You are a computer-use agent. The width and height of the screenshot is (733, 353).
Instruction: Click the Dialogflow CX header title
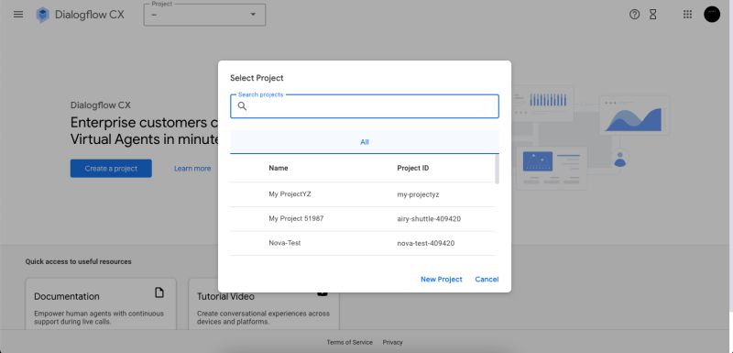[89, 15]
